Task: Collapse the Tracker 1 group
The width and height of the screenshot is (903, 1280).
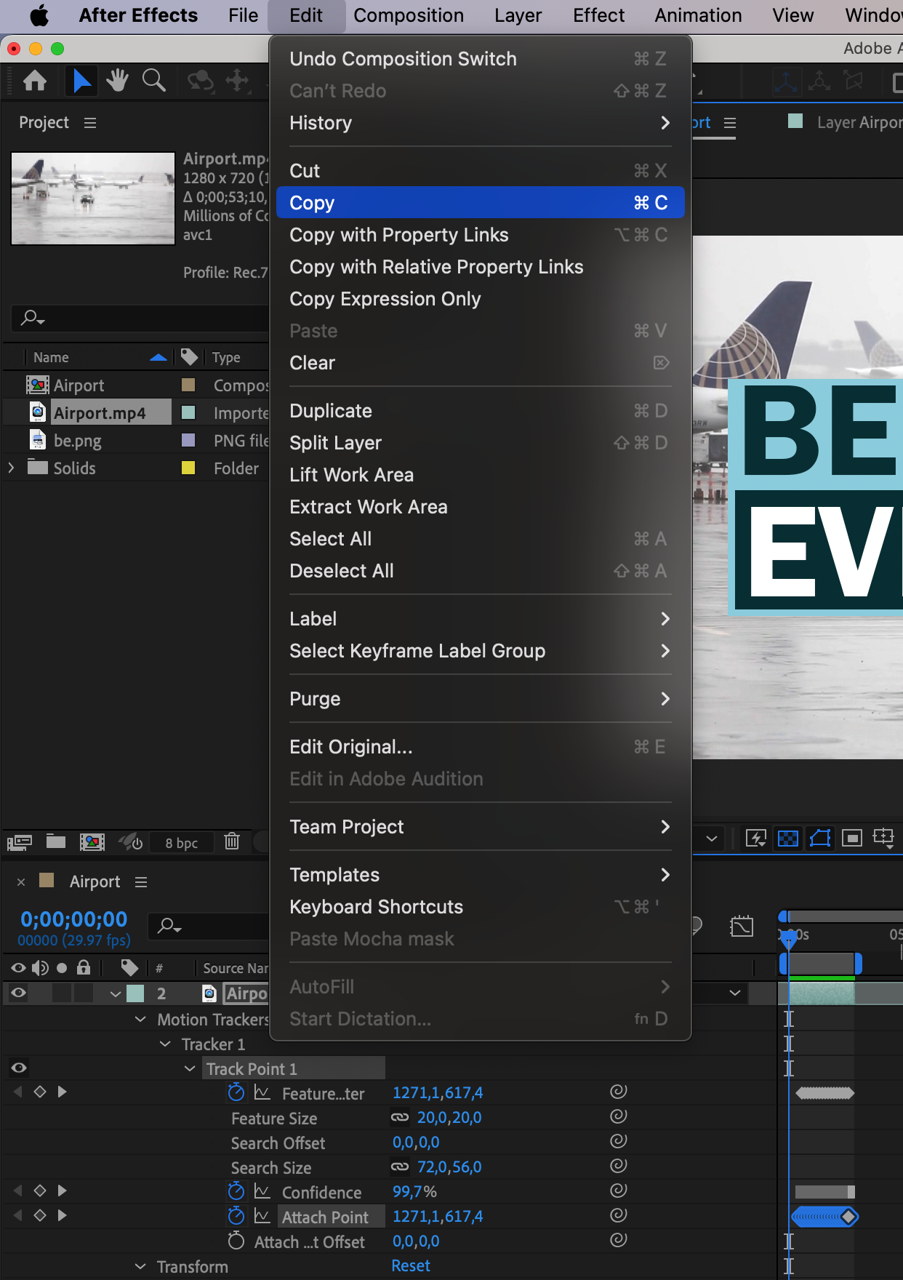Action: click(x=165, y=1044)
